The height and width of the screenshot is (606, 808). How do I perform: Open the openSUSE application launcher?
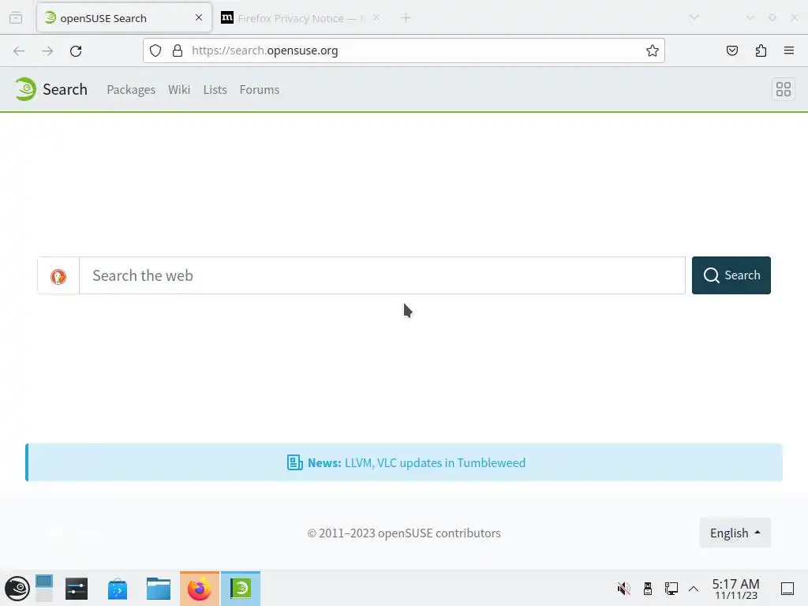[17, 589]
